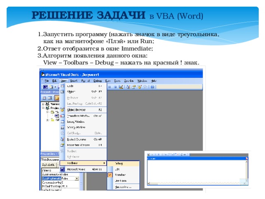Click the Break (pause) toolbar icon

tap(109, 87)
